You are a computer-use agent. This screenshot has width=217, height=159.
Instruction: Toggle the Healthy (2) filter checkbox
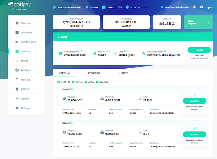click(59, 82)
